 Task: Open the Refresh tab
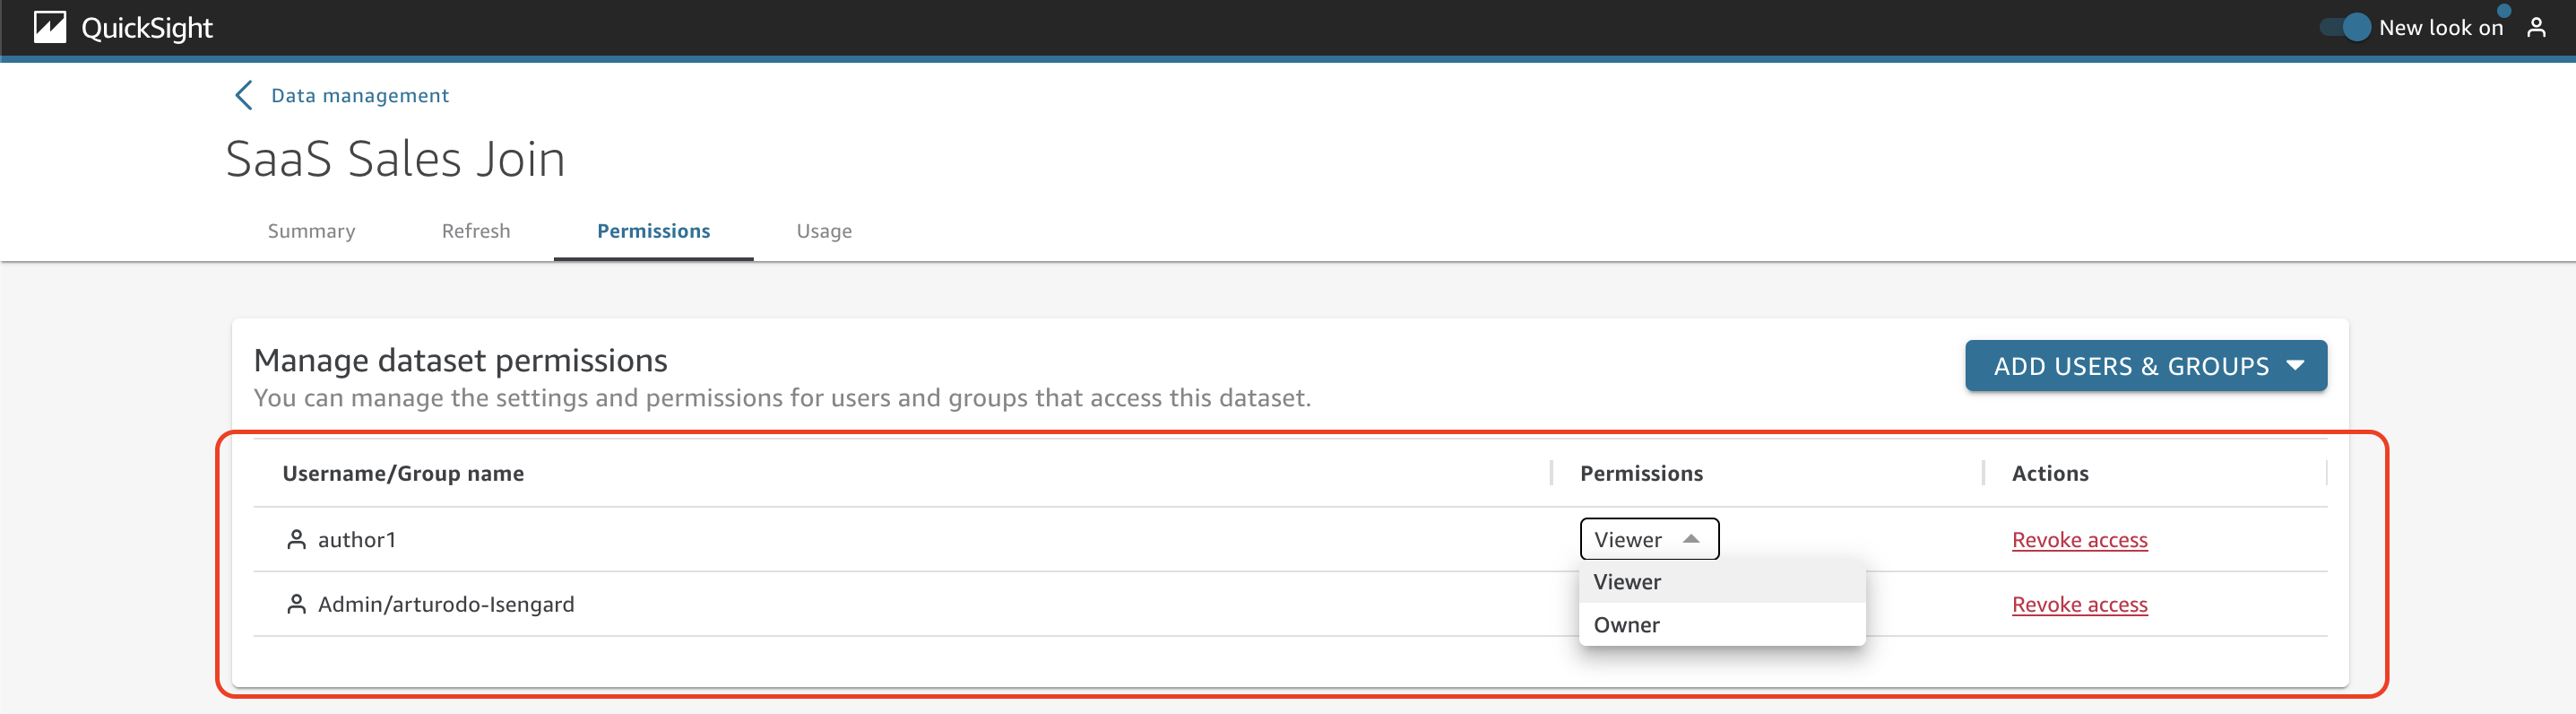point(476,231)
